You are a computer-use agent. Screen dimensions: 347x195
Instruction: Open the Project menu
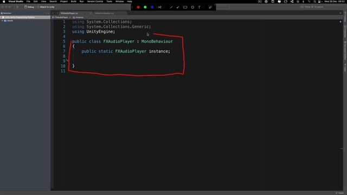point(64,1)
